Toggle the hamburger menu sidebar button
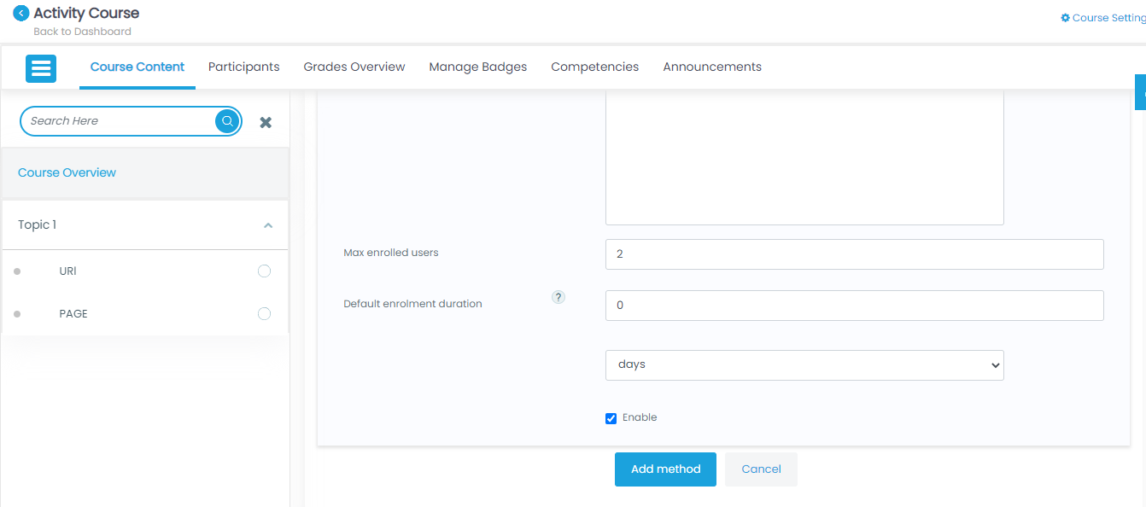Viewport: 1146px width, 507px height. [41, 68]
